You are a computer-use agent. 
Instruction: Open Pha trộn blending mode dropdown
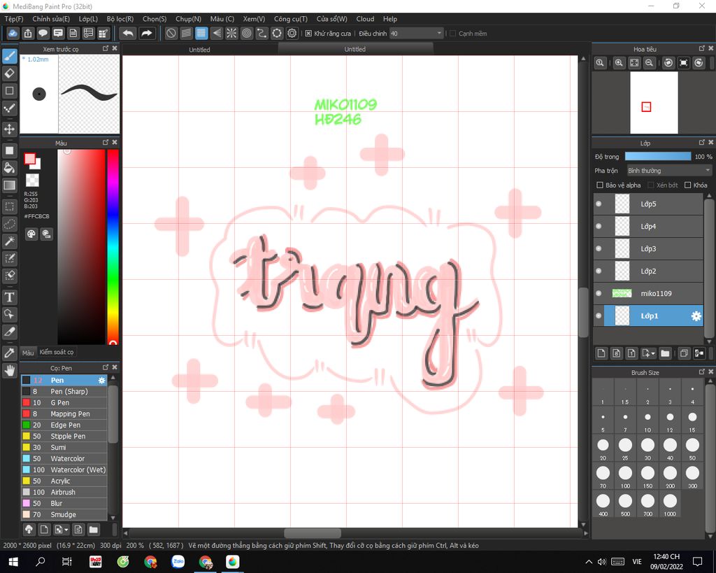click(x=669, y=171)
